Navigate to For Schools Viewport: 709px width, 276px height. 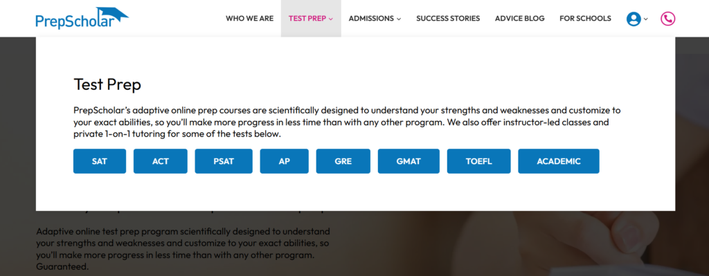coord(585,19)
